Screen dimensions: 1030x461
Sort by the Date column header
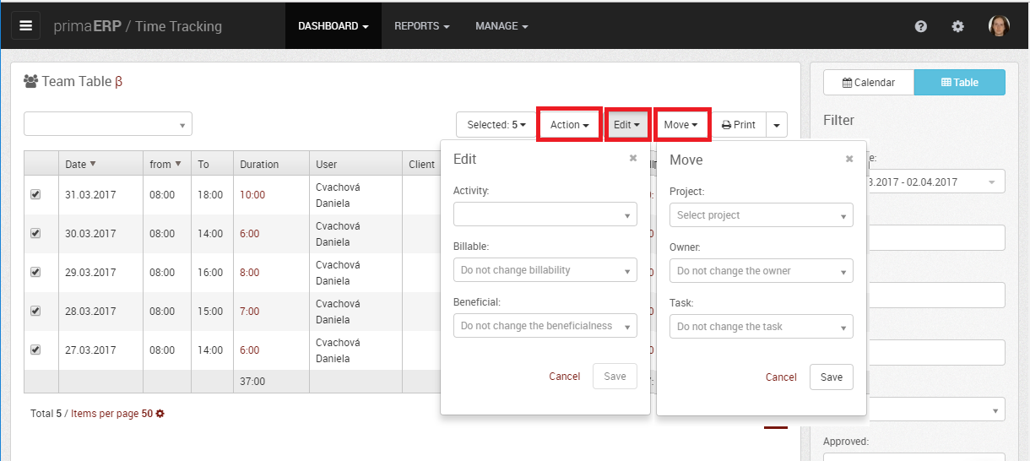click(100, 164)
